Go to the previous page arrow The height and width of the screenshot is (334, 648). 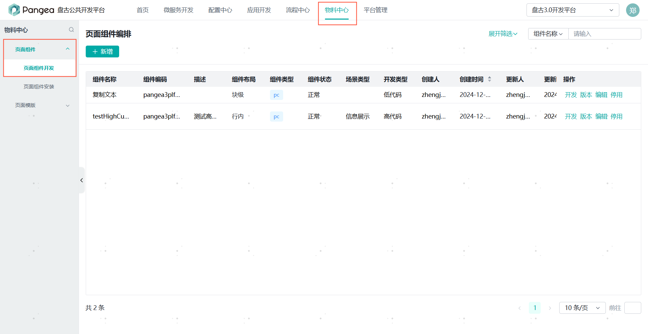(x=519, y=308)
